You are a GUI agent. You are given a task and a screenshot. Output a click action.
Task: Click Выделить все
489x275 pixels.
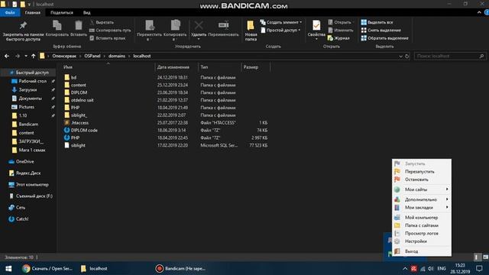(377, 22)
